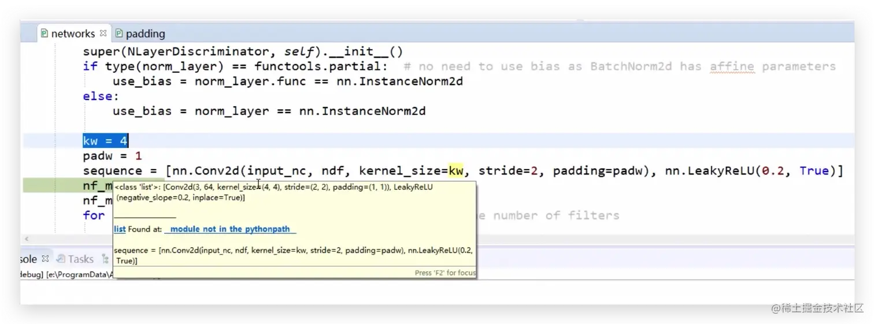Click the 'padw = 1' code line
This screenshot has width=874, height=324.
(112, 156)
